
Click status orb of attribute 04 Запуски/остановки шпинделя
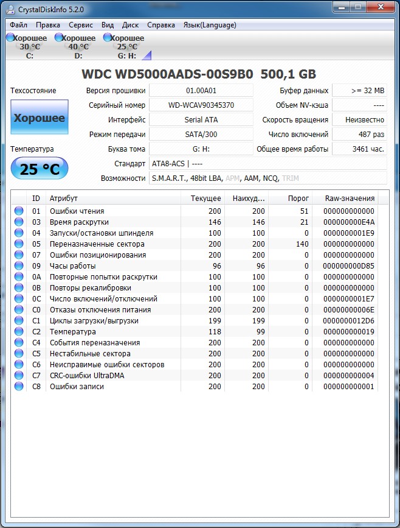[19, 233]
